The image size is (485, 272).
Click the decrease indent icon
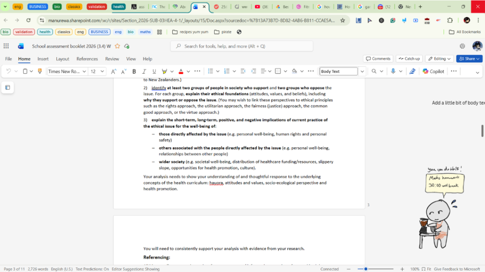click(x=243, y=71)
